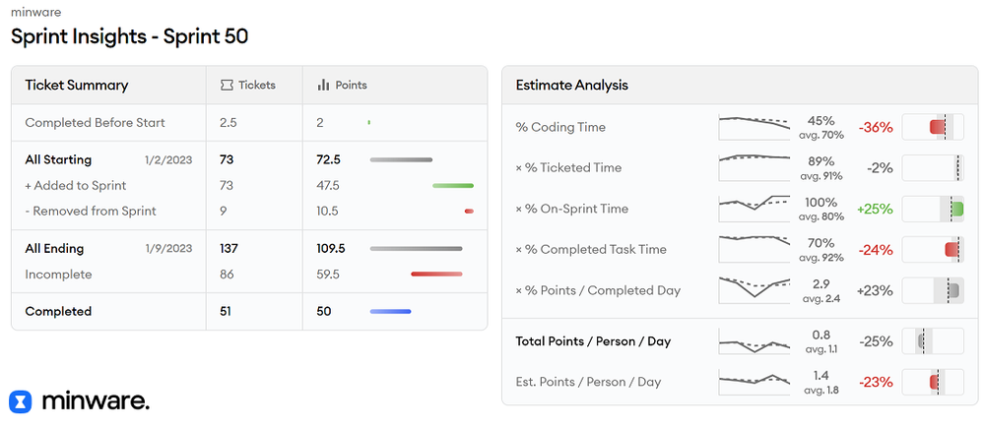This screenshot has width=984, height=428.
Task: Click the % Coding Time sparkline chart
Action: coord(754,127)
